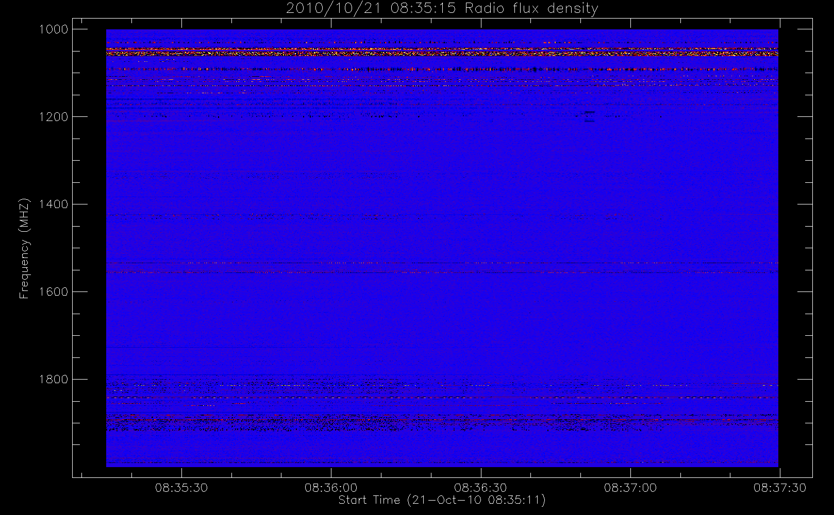Click the '08:35:30' time axis label

click(181, 488)
